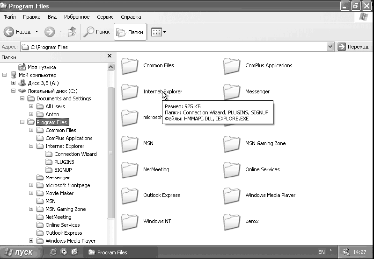Open the Сервис menu
The height and width of the screenshot is (259, 374).
(x=105, y=17)
